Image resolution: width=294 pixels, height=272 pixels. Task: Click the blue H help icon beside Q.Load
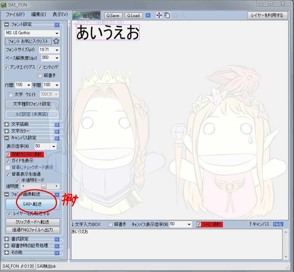[148, 15]
